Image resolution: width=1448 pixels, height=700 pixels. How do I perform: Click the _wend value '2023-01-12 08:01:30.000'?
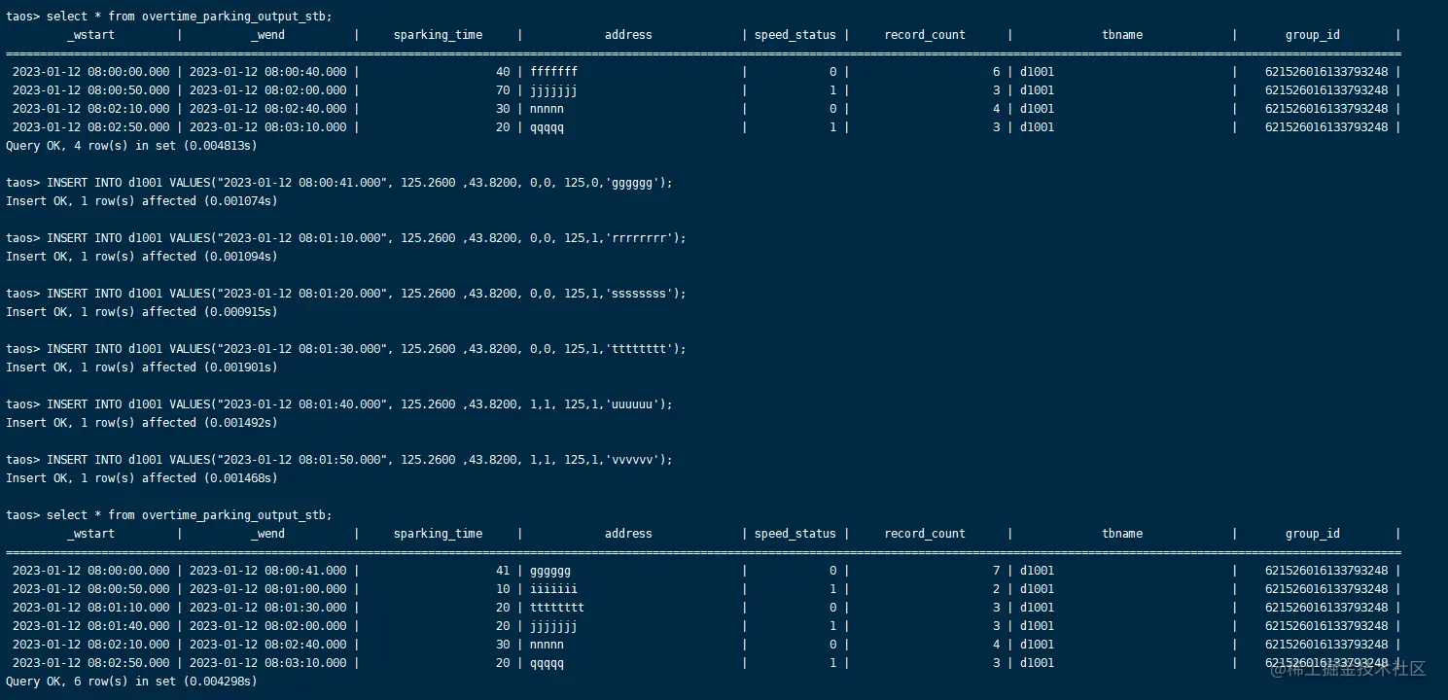coord(267,608)
